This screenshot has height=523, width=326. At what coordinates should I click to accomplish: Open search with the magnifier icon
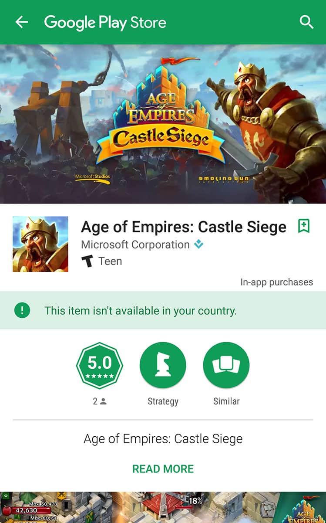[x=306, y=22]
